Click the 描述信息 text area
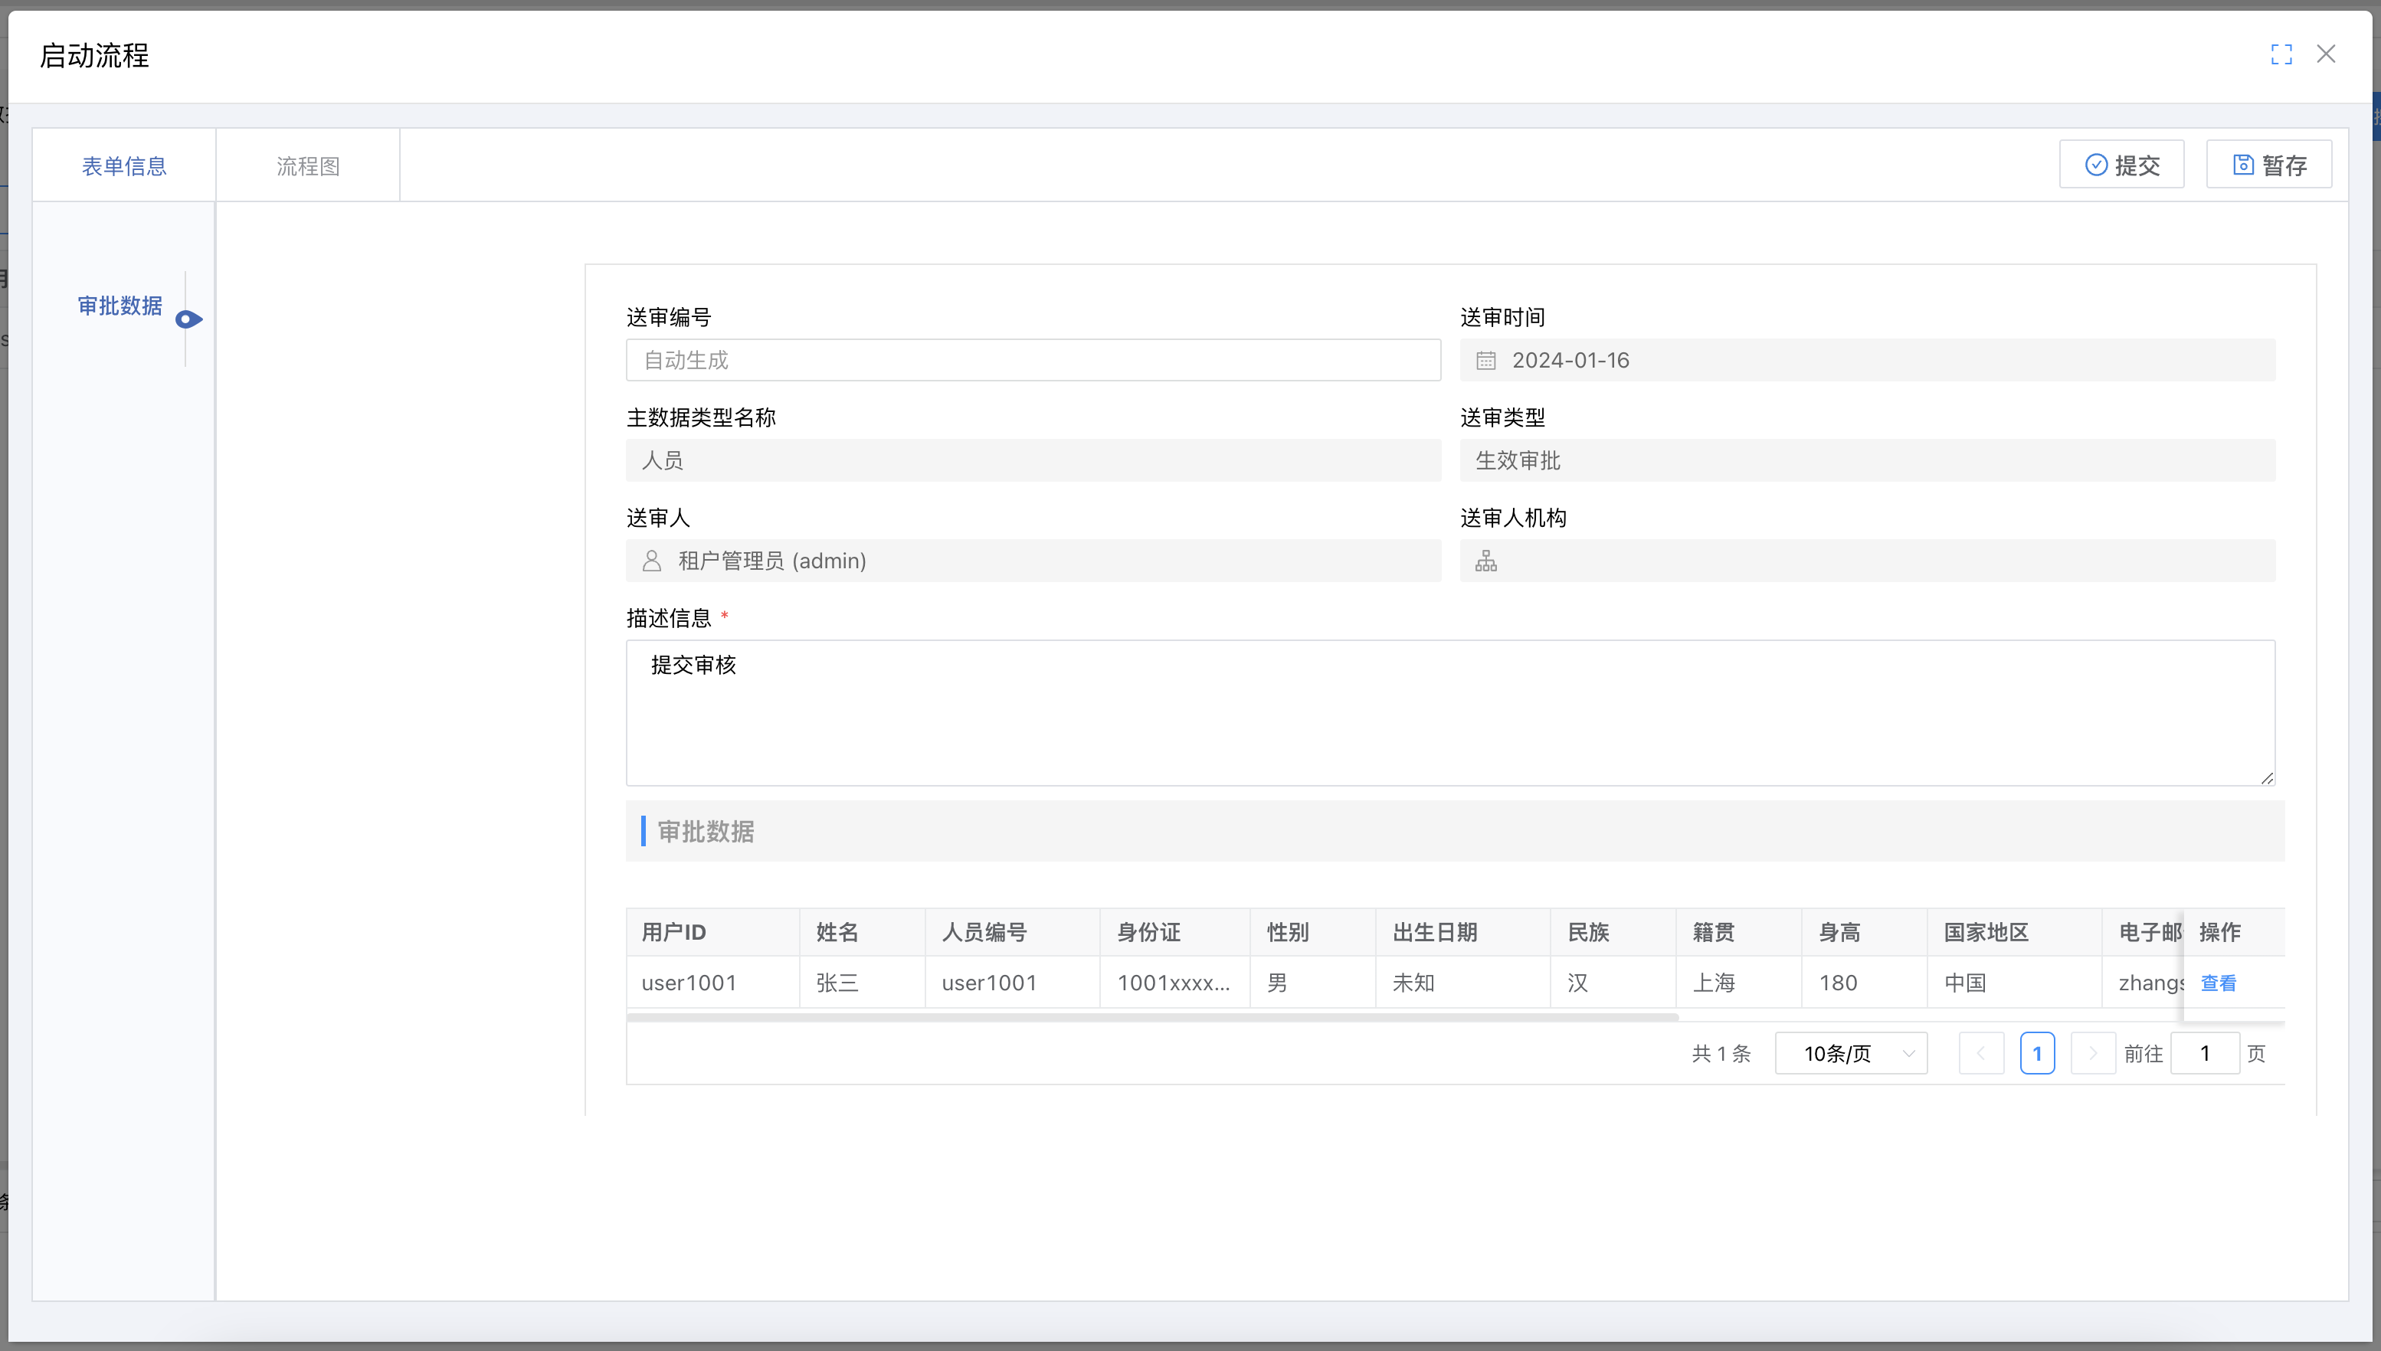The height and width of the screenshot is (1351, 2381). 1450,711
